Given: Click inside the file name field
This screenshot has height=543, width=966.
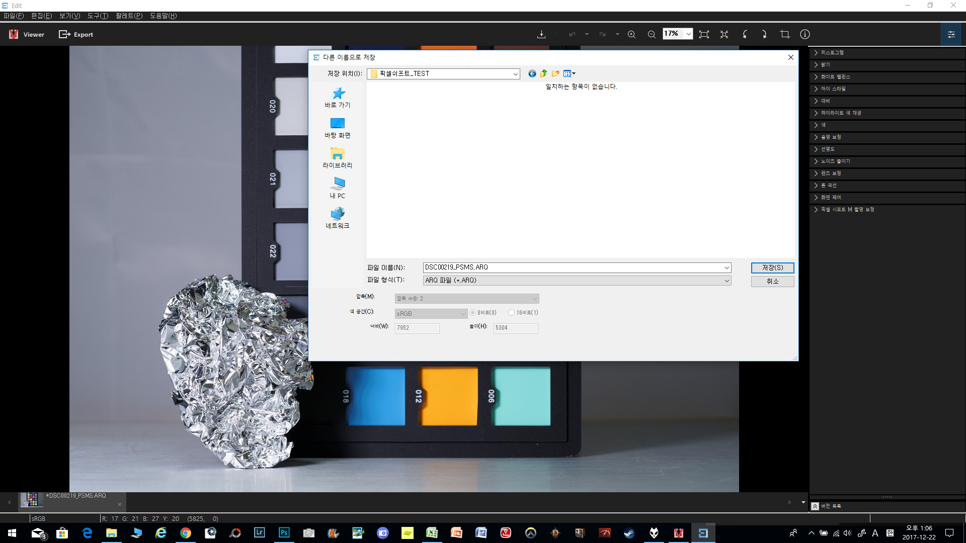Looking at the screenshot, I should tap(553, 267).
